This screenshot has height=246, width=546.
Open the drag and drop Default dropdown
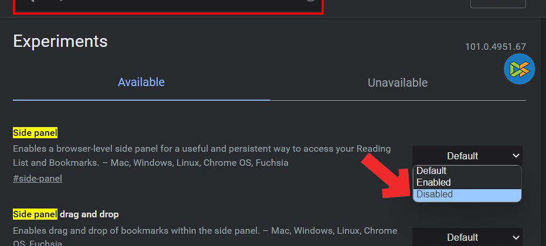point(467,237)
